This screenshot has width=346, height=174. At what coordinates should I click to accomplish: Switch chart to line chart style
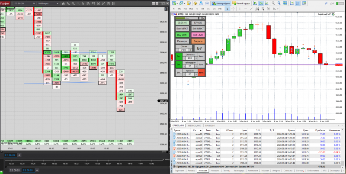266,3
